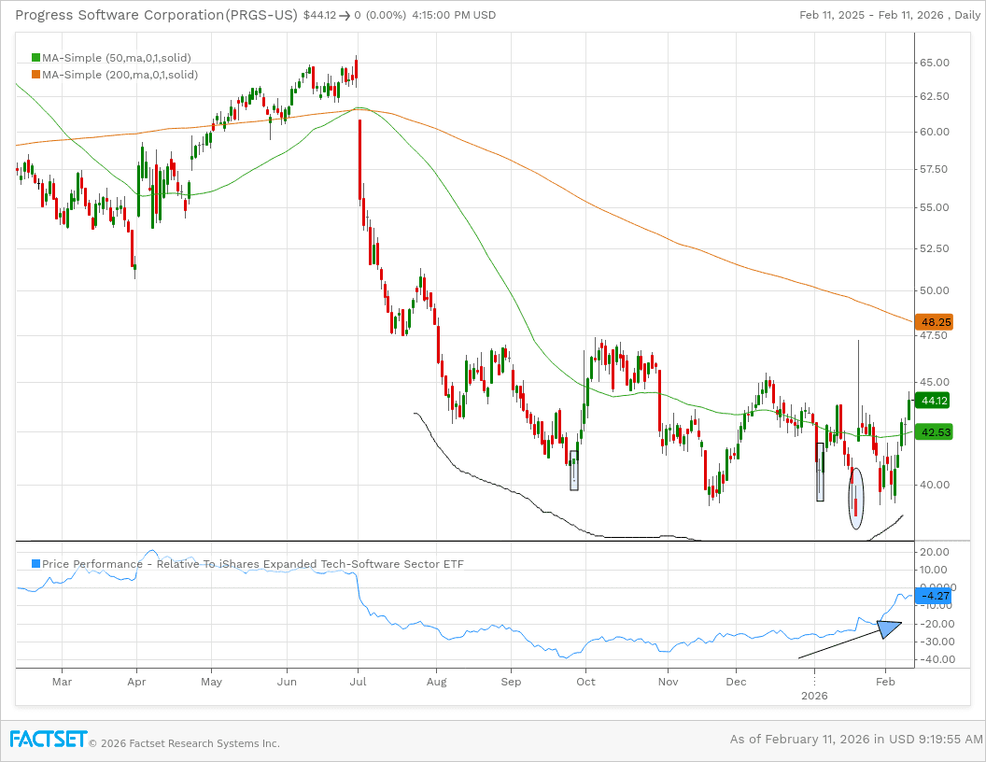Click the Oct month label on time axis
This screenshot has width=986, height=762.
(x=585, y=682)
